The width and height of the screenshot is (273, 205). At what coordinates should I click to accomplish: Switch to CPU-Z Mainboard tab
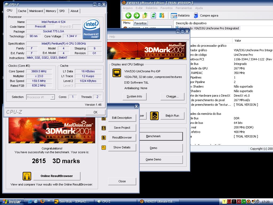[36, 11]
